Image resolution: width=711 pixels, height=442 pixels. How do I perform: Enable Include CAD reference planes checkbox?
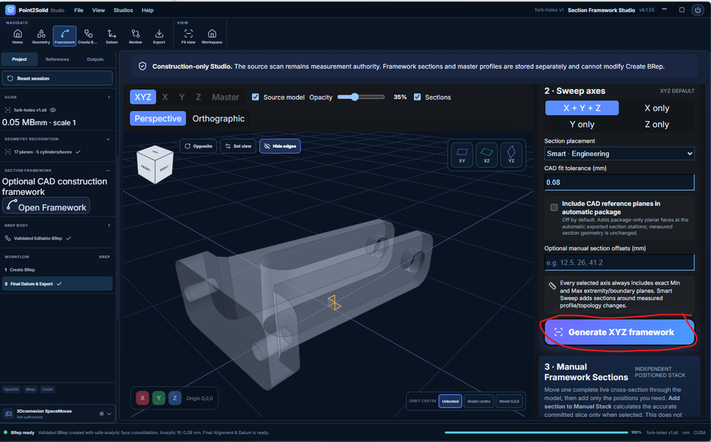553,207
